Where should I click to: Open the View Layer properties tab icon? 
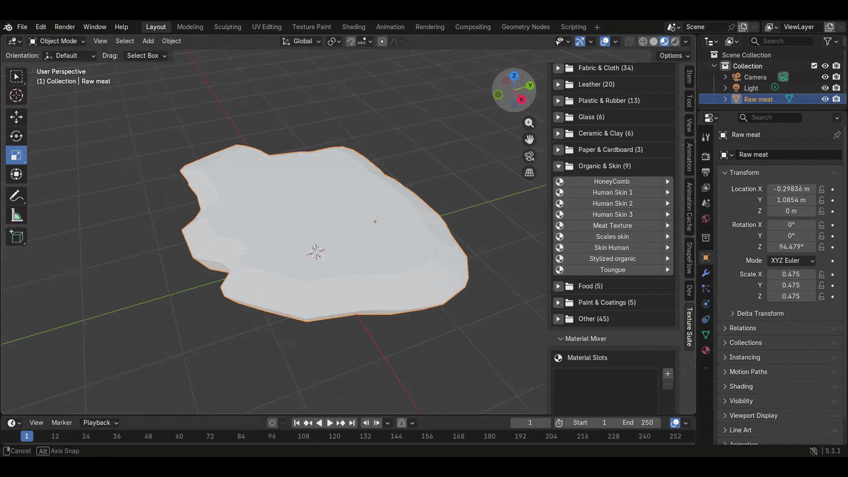[x=706, y=187]
